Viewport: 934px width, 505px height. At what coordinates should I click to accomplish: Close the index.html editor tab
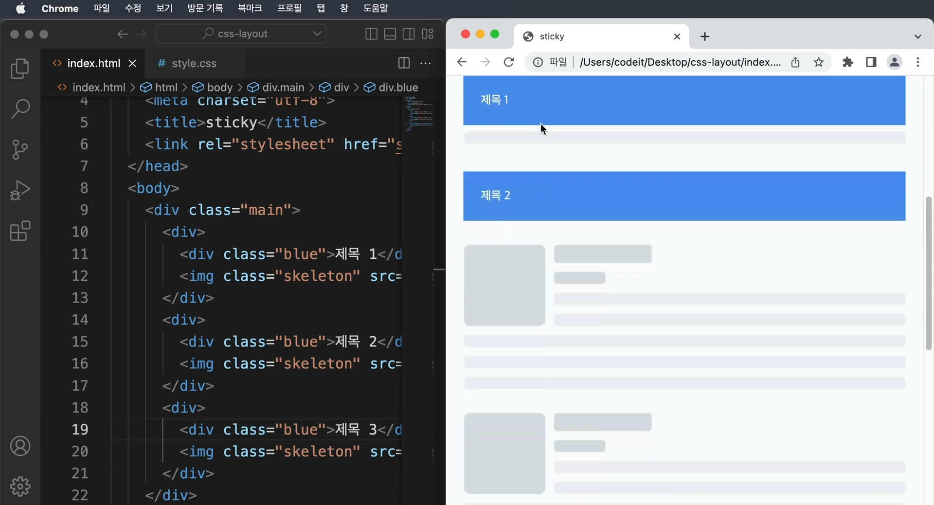click(132, 63)
